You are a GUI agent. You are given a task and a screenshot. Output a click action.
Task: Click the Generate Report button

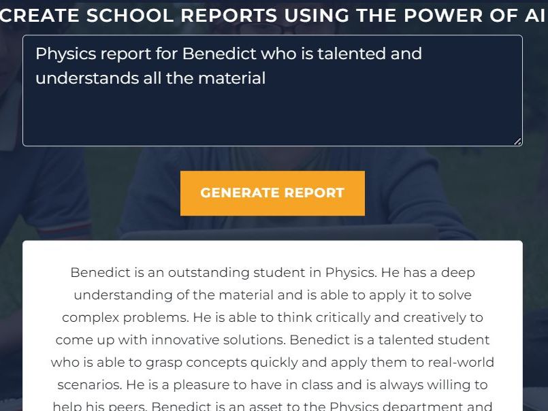click(272, 193)
